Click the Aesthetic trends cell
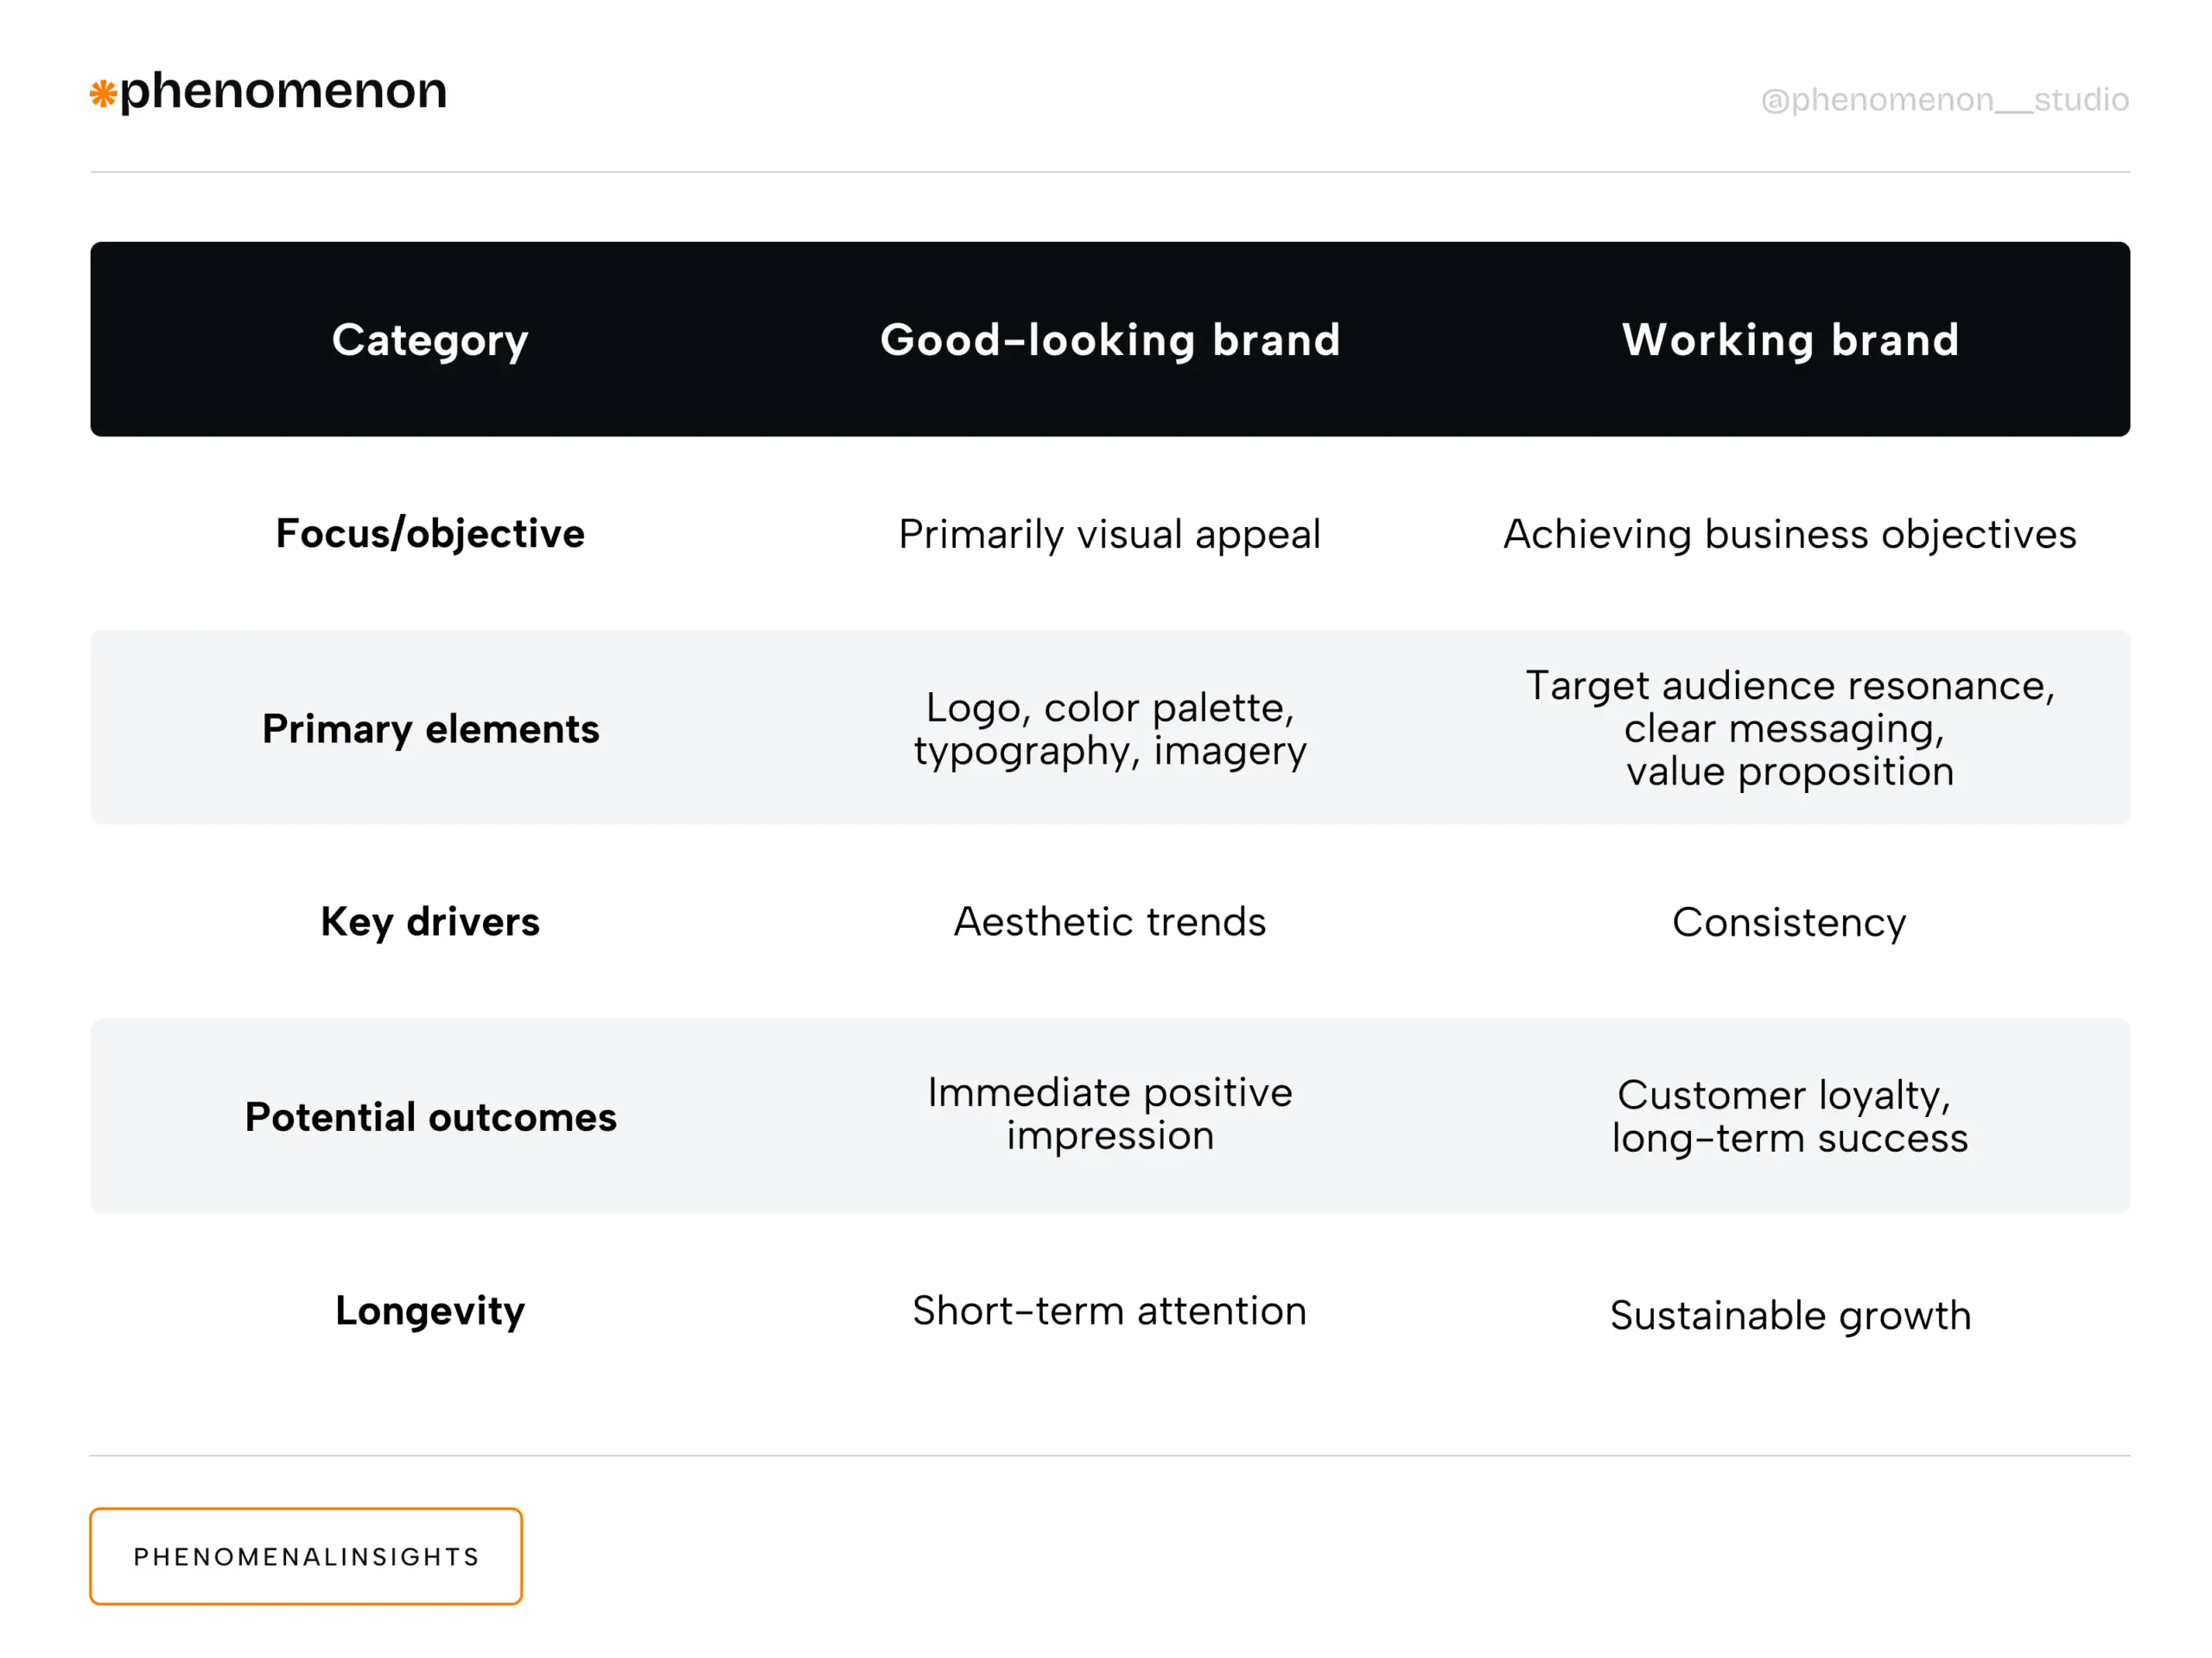Viewport: 2212px width, 1658px height. click(x=1109, y=922)
